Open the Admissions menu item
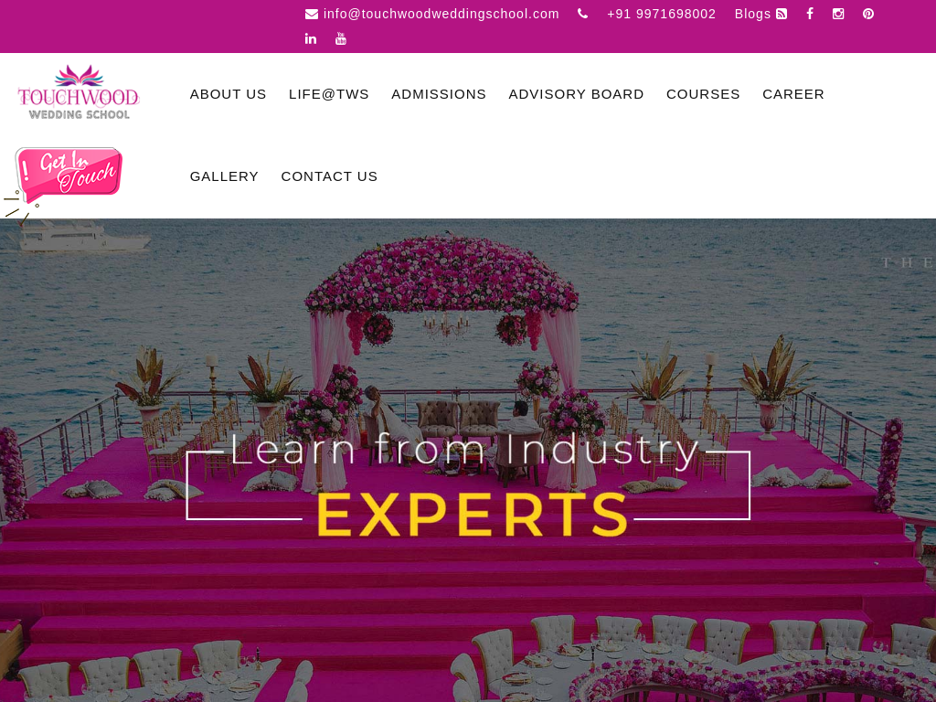 439,94
